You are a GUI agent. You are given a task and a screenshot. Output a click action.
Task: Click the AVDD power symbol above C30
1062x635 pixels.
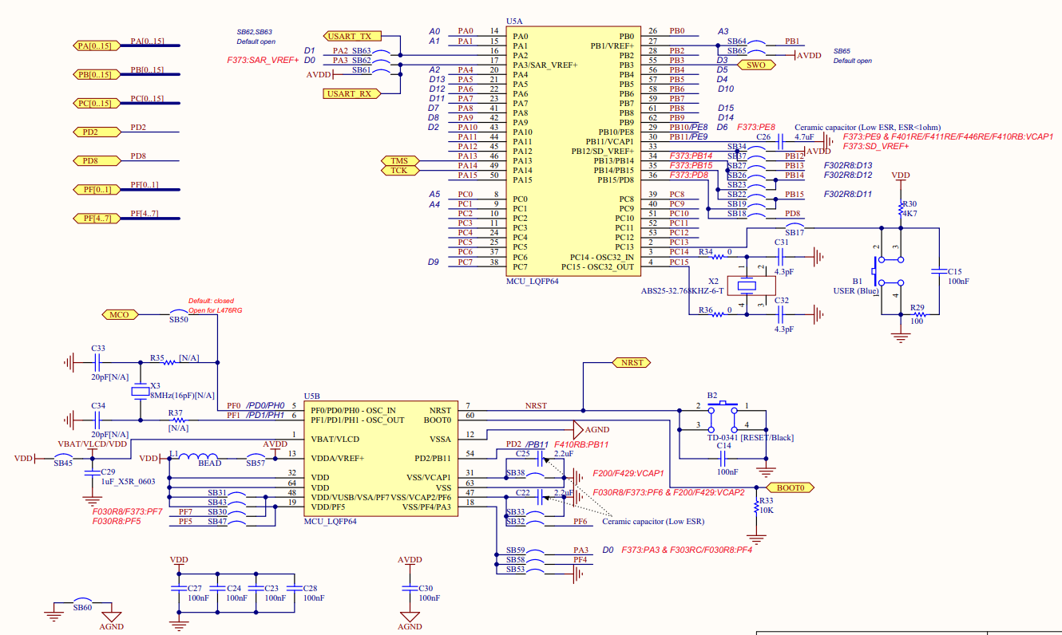coord(410,561)
